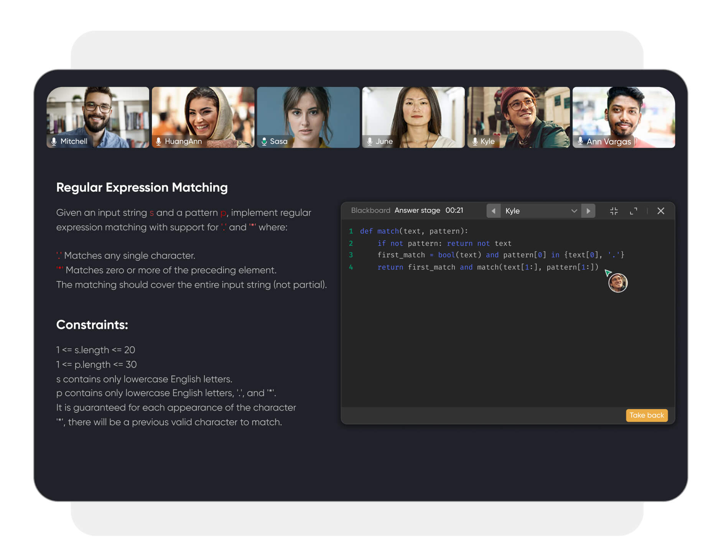Go to previous participant's blackboard
Viewport: 721px width, 552px height.
pyautogui.click(x=493, y=211)
